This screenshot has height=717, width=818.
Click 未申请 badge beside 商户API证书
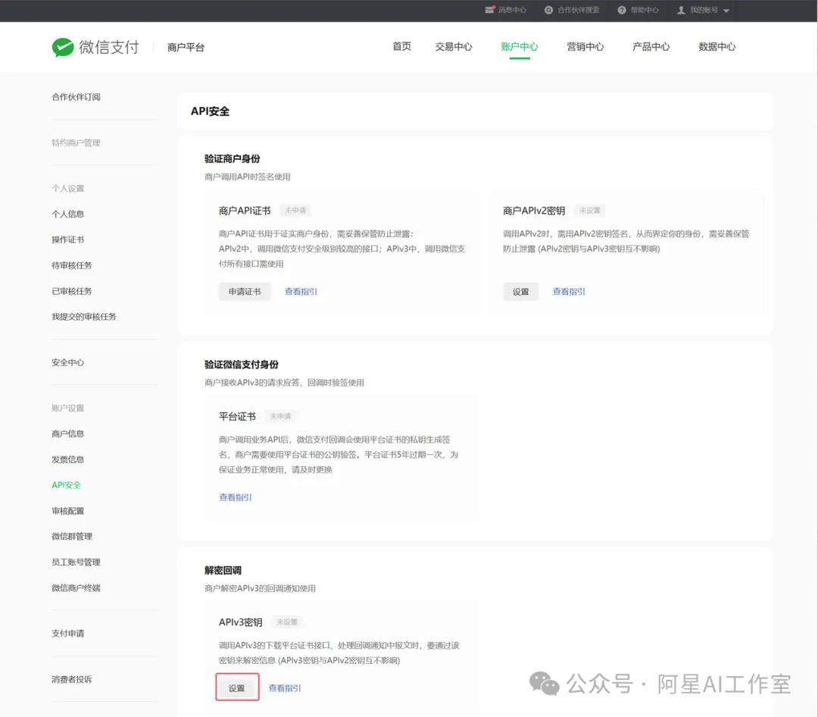point(295,211)
